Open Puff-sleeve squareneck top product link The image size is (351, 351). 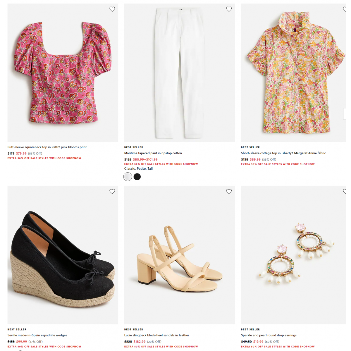(x=47, y=147)
